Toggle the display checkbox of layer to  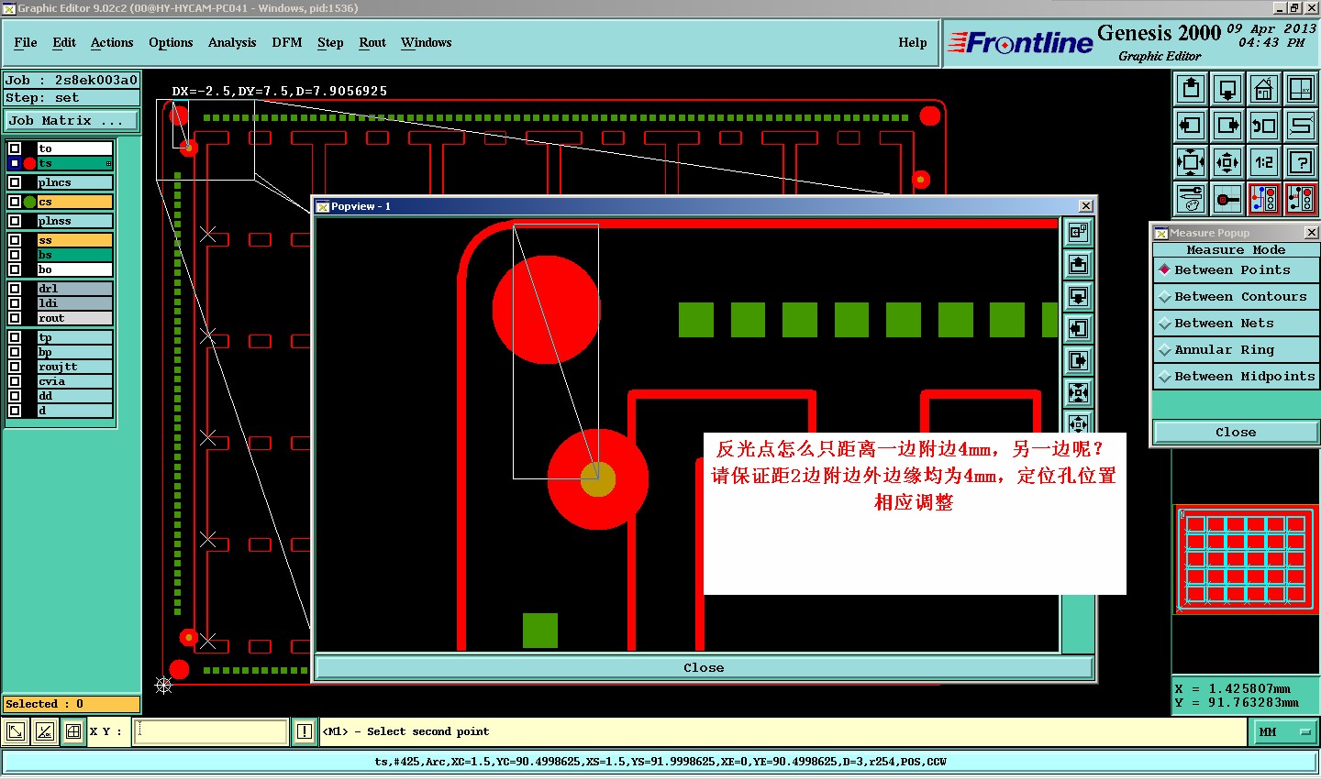(x=15, y=148)
